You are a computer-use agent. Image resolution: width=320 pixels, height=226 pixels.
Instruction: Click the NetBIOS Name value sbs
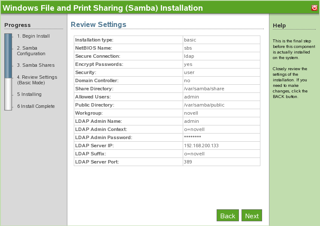click(x=187, y=48)
